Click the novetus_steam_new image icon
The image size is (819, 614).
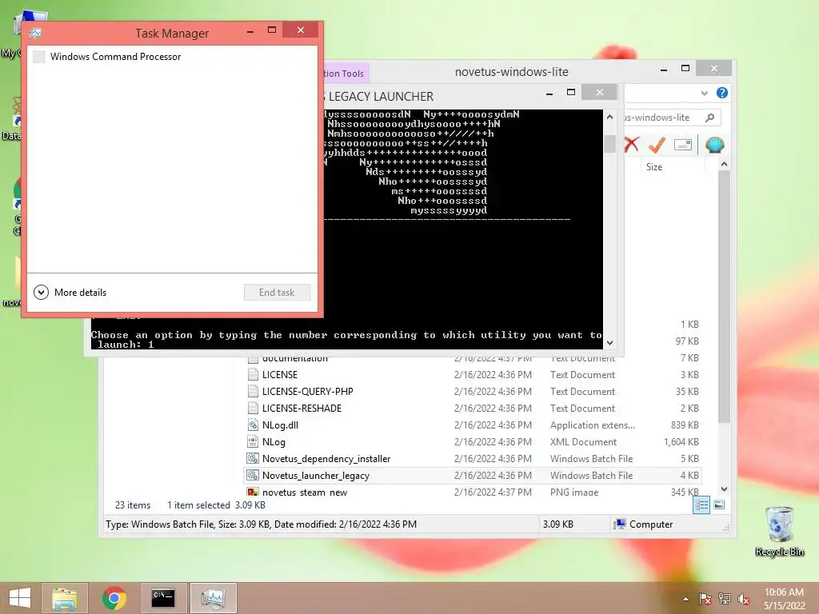pyautogui.click(x=253, y=492)
